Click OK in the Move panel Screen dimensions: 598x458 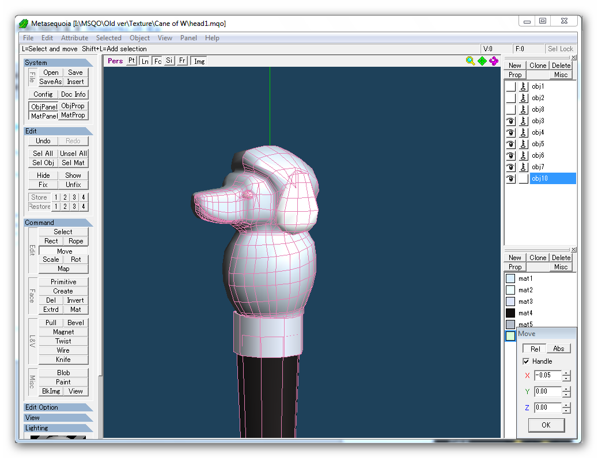[x=546, y=425]
